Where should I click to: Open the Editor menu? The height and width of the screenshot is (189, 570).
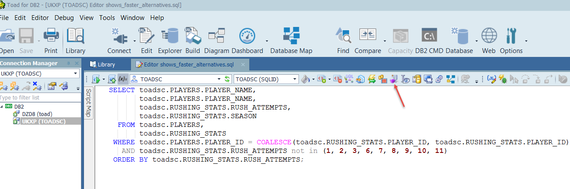pos(40,18)
